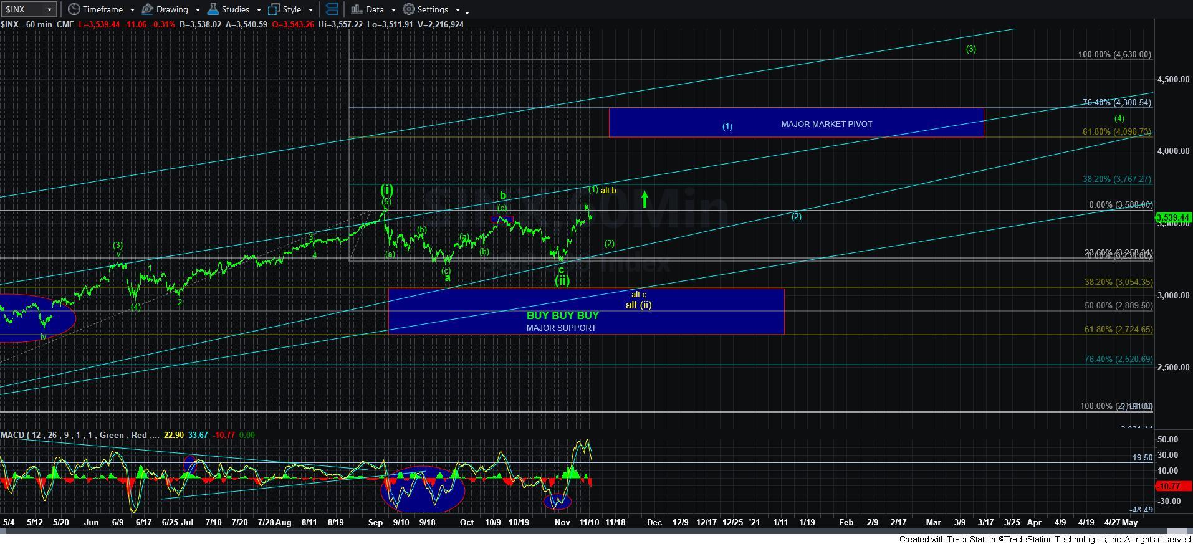
Task: Click the green b wave label
Action: tap(502, 196)
